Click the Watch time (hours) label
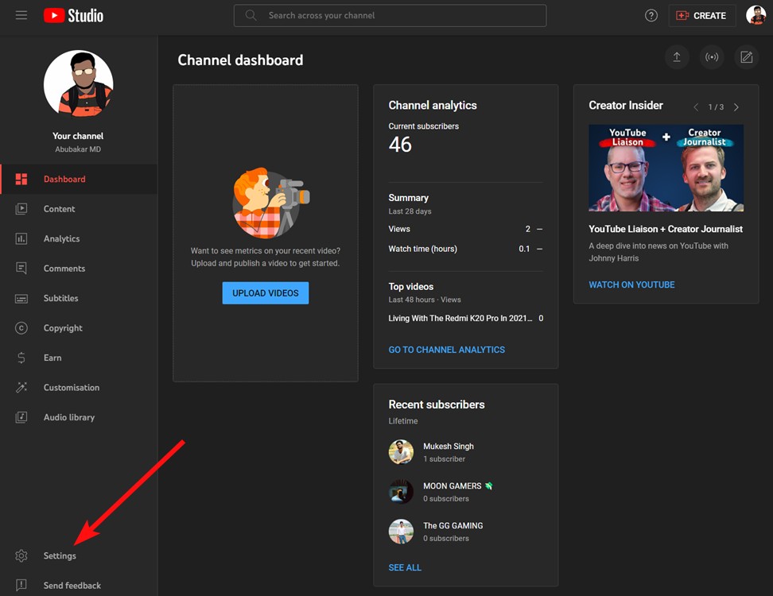Image resolution: width=773 pixels, height=596 pixels. pyautogui.click(x=422, y=249)
